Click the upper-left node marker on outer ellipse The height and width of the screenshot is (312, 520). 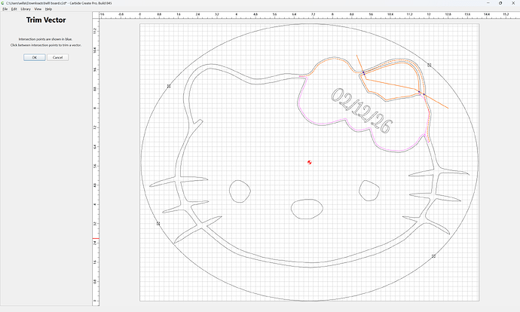169,86
